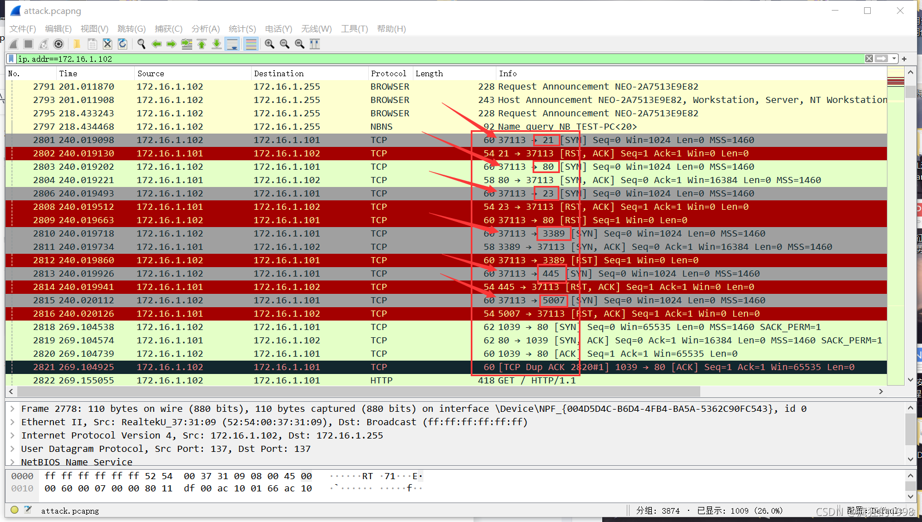Zoom in the packet text
This screenshot has height=522, width=922.
tap(270, 44)
